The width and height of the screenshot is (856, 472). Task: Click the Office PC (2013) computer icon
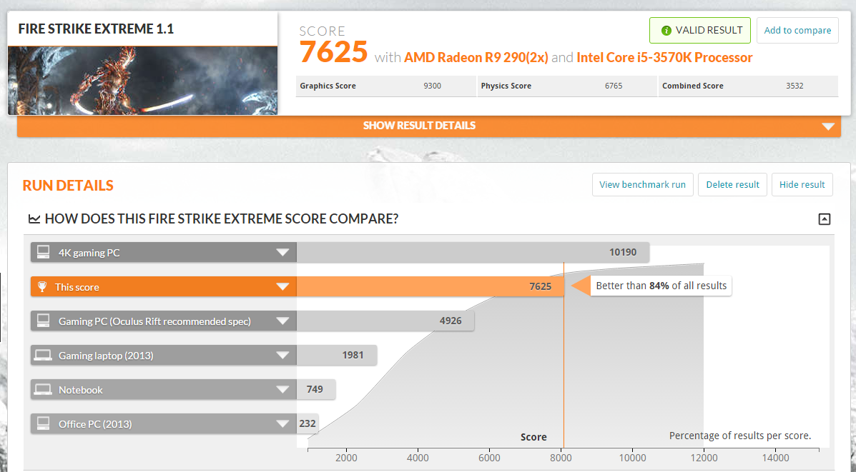point(41,423)
